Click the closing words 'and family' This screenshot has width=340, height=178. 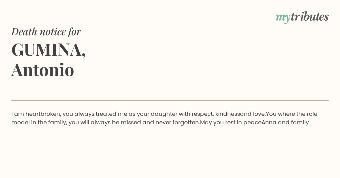pyautogui.click(x=293, y=123)
